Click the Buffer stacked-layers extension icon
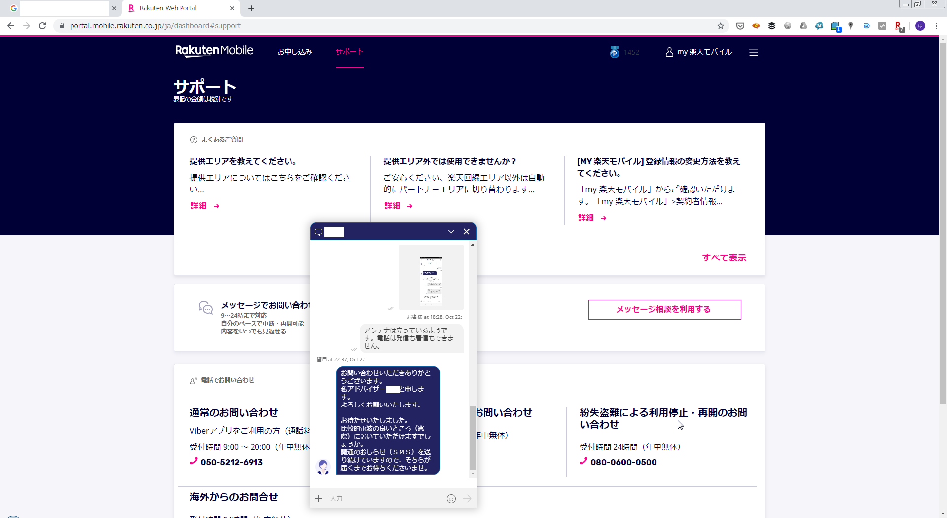 click(772, 26)
